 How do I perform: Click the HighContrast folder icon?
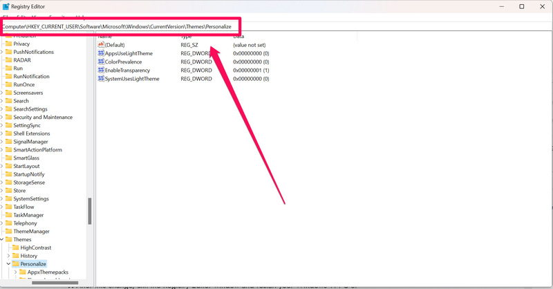coord(15,248)
